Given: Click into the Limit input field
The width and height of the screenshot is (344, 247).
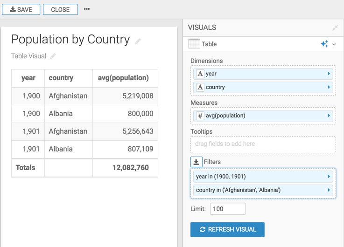Looking at the screenshot, I should [228, 209].
